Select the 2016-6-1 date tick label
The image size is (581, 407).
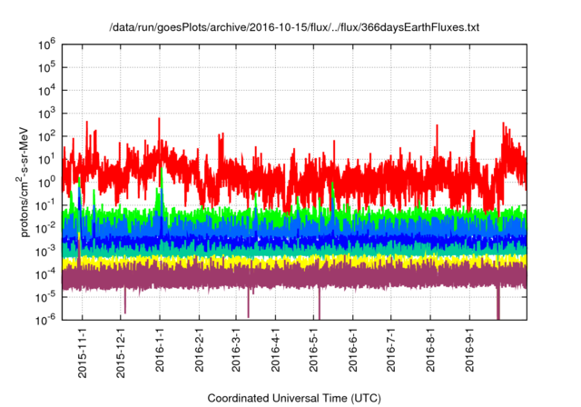[x=352, y=350]
